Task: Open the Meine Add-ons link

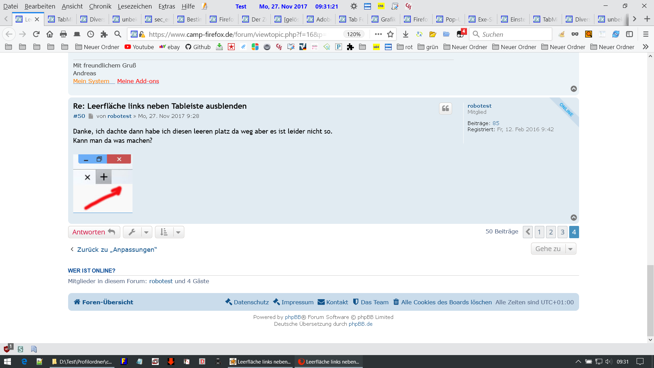Action: pos(138,81)
